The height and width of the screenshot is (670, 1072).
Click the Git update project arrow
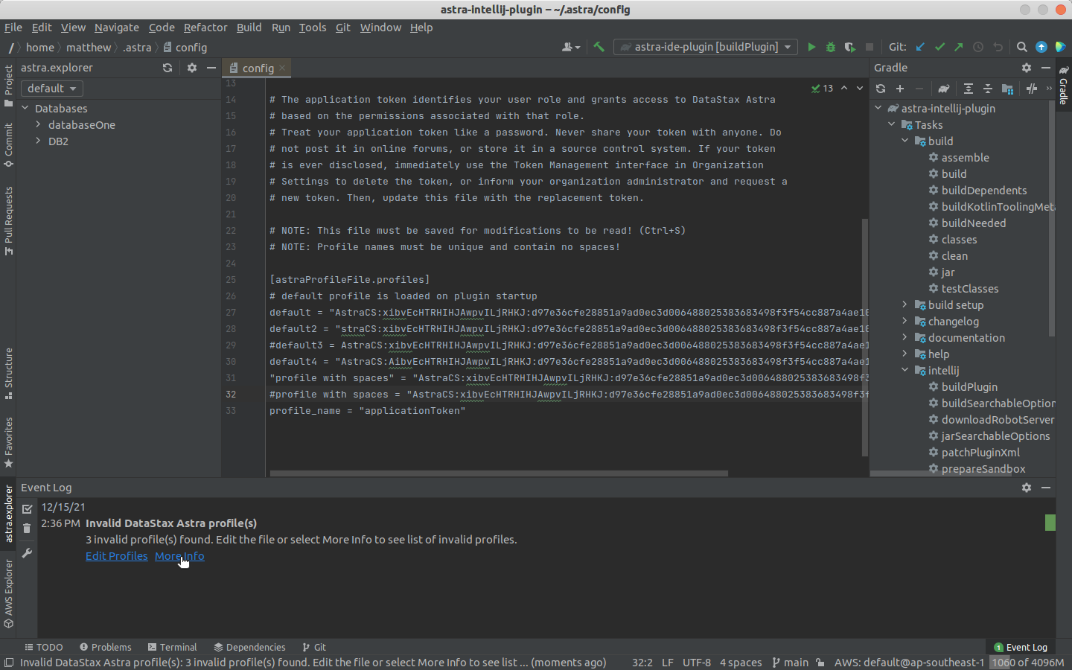click(x=920, y=47)
